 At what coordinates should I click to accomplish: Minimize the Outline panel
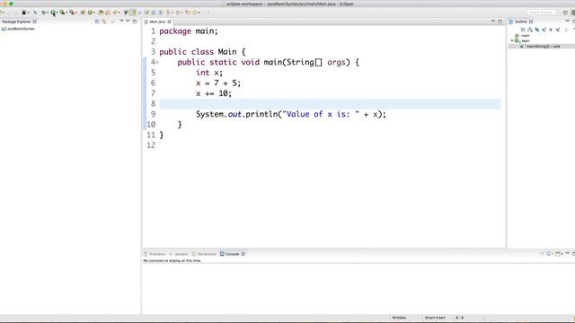pyautogui.click(x=567, y=21)
